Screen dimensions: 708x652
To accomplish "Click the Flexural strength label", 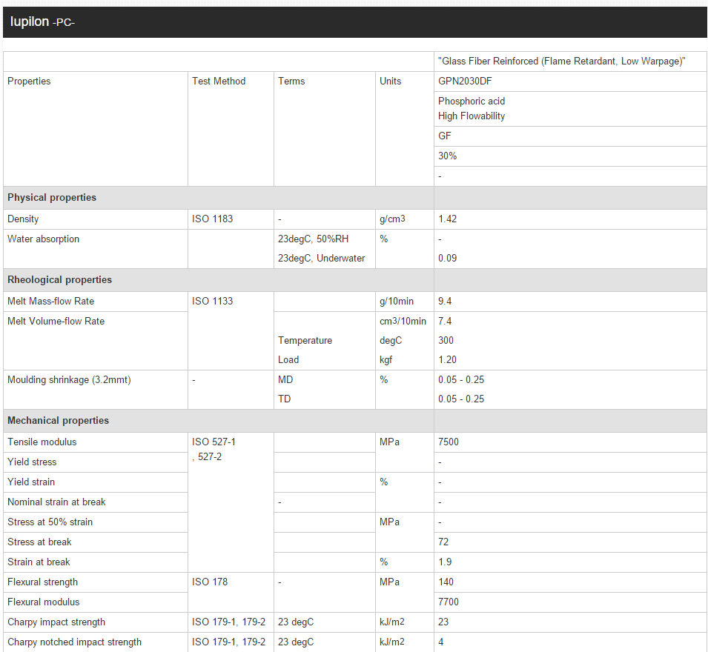I will pos(42,582).
